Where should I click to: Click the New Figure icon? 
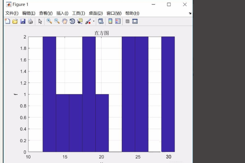7,21
